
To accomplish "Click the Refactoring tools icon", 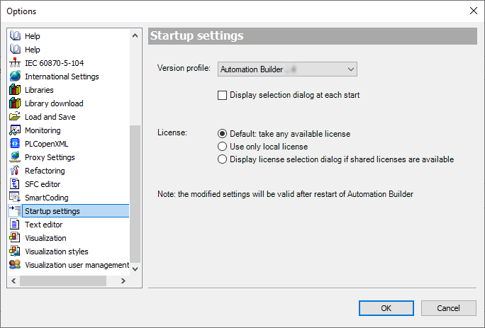I will [x=15, y=170].
